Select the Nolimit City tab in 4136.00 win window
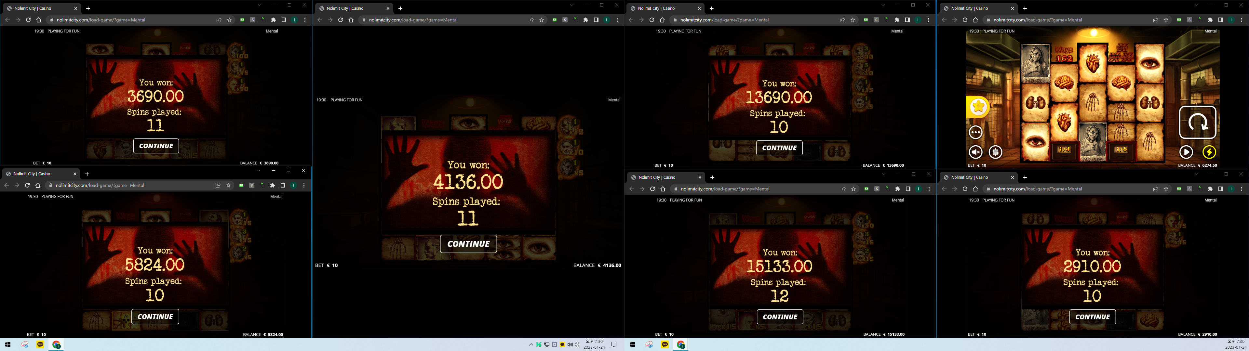 click(x=354, y=8)
